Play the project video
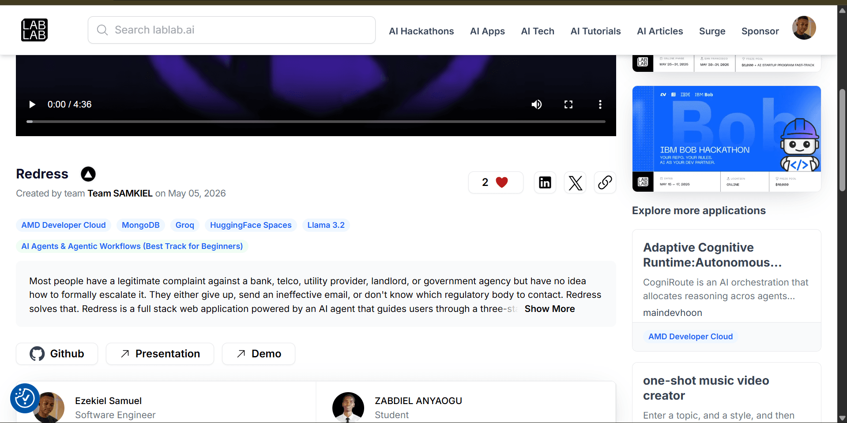 [x=32, y=104]
